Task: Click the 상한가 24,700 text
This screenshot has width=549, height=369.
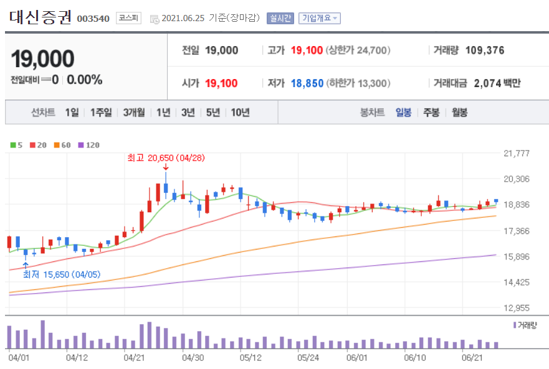Action: pos(358,50)
